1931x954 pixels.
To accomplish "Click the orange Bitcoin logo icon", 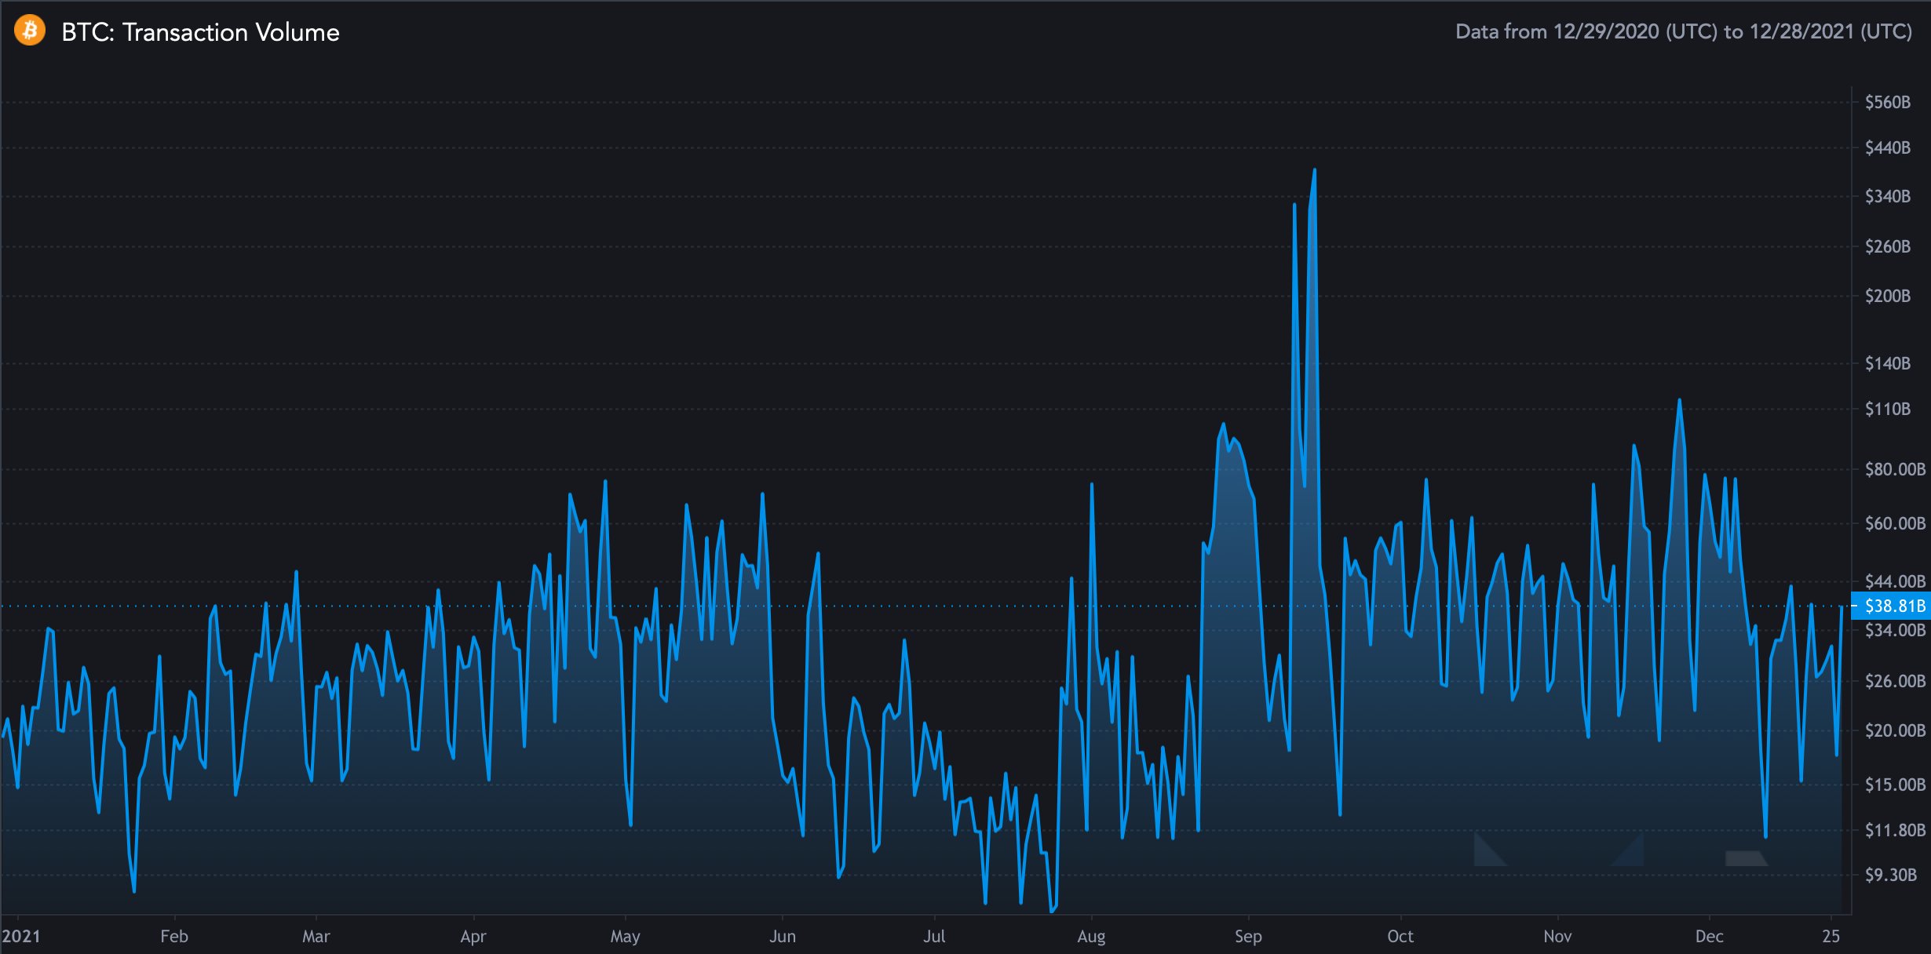I will pyautogui.click(x=30, y=31).
